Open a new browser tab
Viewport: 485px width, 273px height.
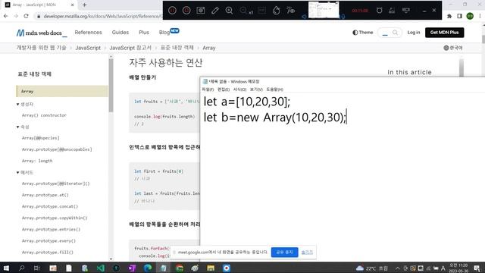pos(84,5)
